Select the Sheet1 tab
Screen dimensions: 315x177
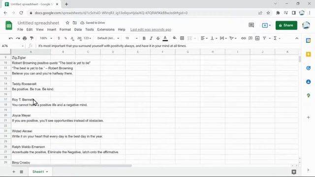[40, 172]
